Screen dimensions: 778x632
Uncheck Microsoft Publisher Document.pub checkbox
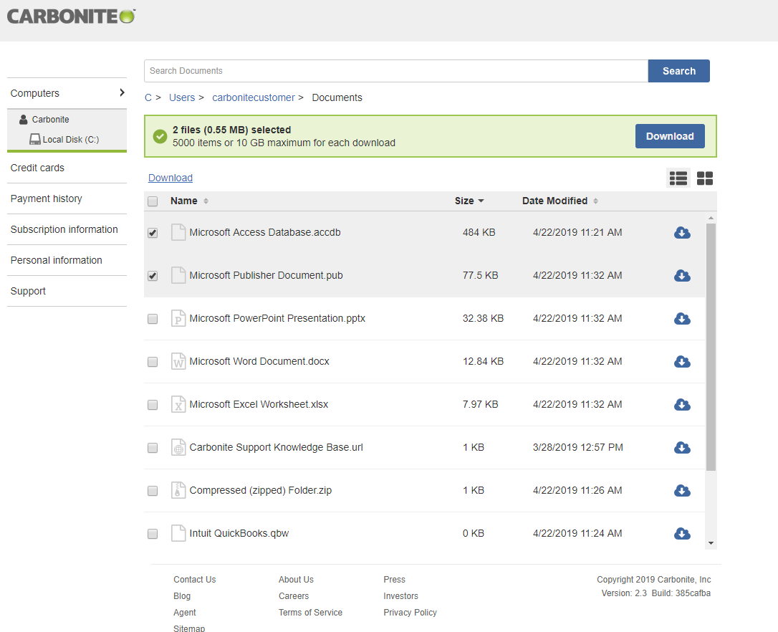click(x=153, y=276)
